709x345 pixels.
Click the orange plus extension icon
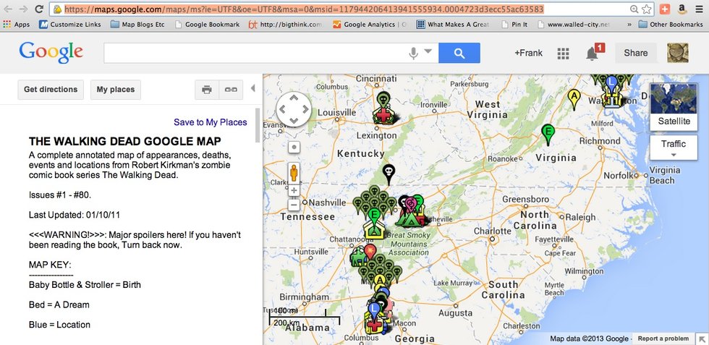(x=665, y=9)
